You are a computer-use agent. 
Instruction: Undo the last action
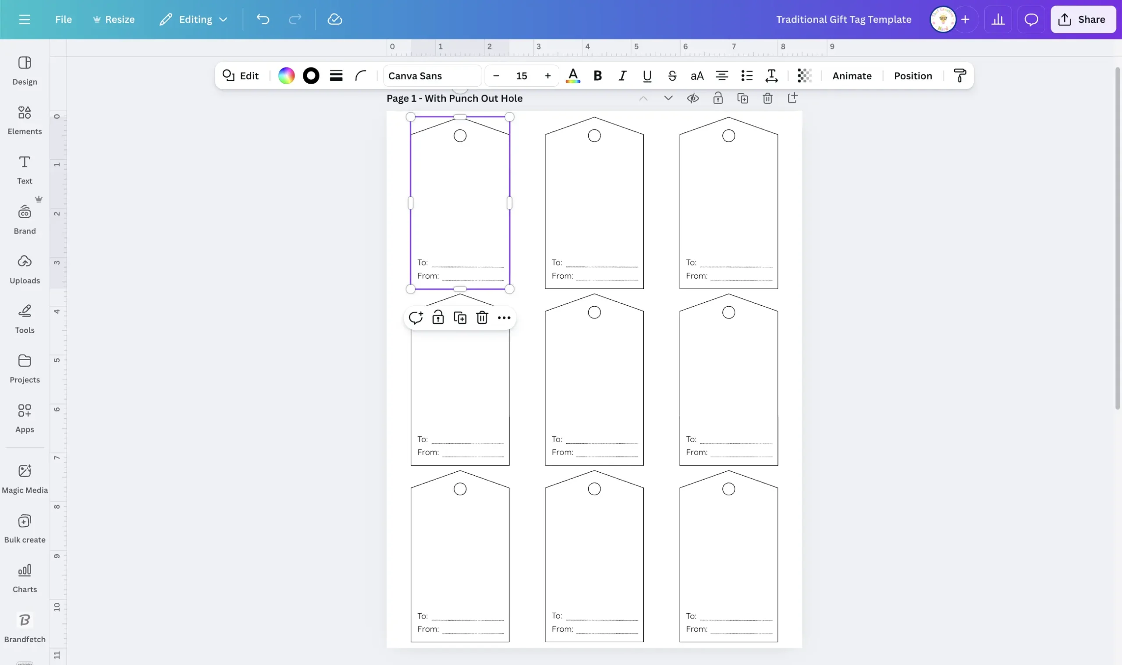[263, 19]
